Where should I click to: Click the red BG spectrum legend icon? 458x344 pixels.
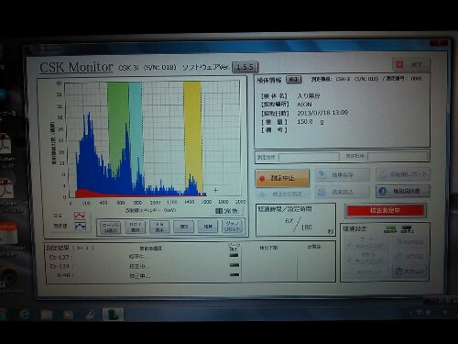[80, 216]
